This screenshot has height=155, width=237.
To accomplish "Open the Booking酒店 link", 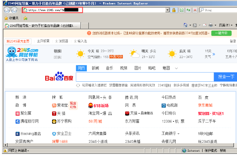I will (28, 134).
